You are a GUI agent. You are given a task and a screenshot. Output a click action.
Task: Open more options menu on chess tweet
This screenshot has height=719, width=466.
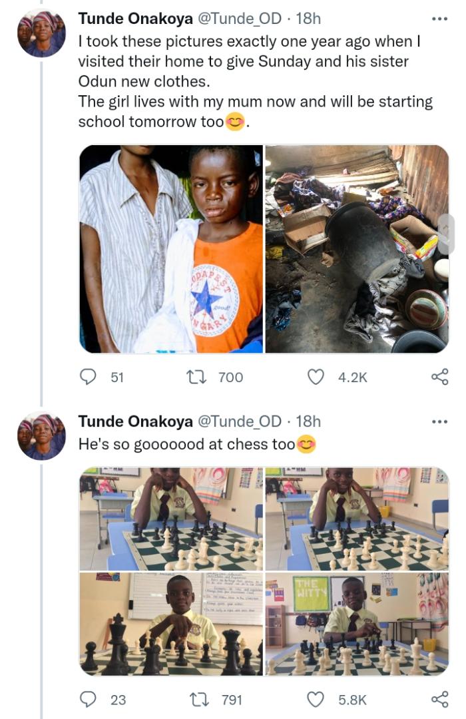(x=440, y=421)
